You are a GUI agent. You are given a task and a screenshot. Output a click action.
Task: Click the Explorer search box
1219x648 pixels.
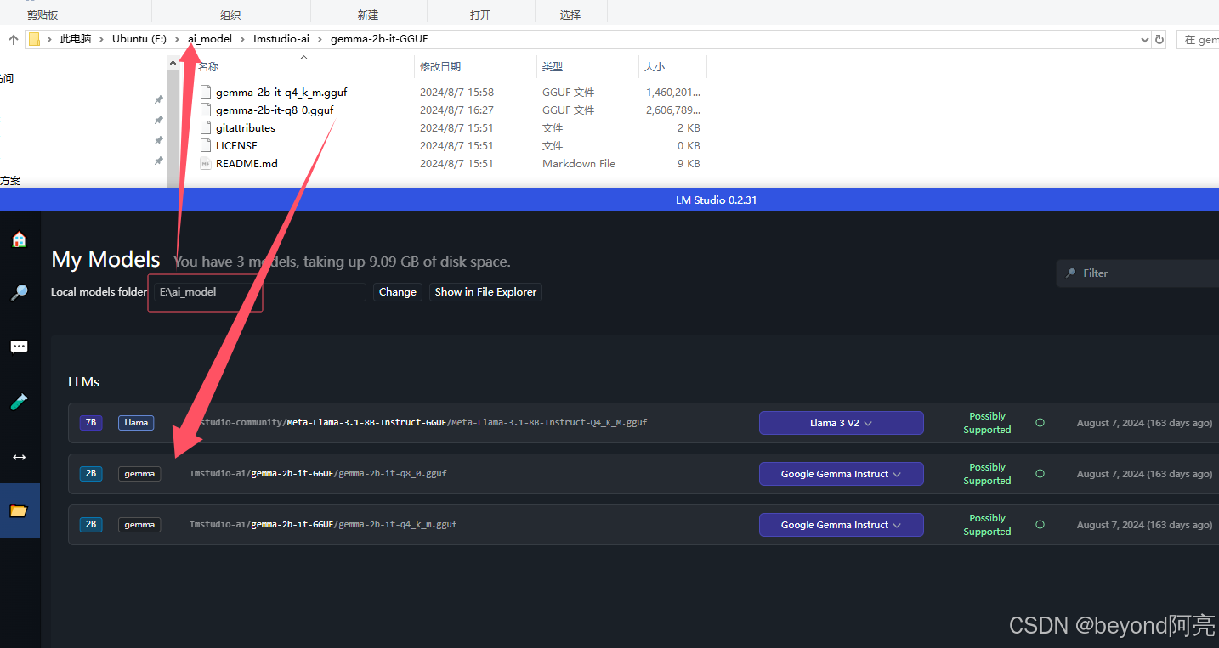click(1198, 39)
